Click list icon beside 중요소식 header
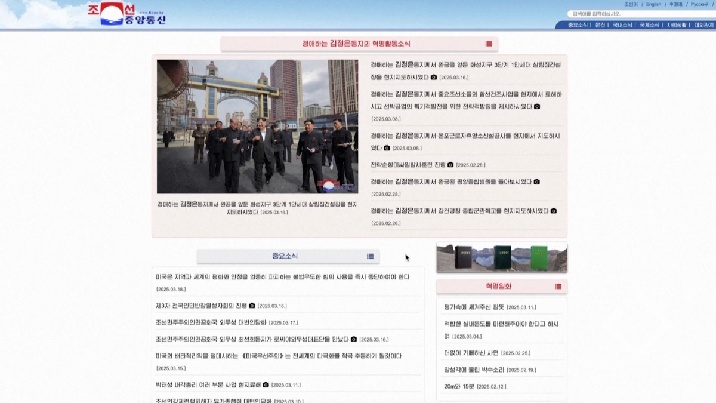The width and height of the screenshot is (716, 403). point(370,256)
